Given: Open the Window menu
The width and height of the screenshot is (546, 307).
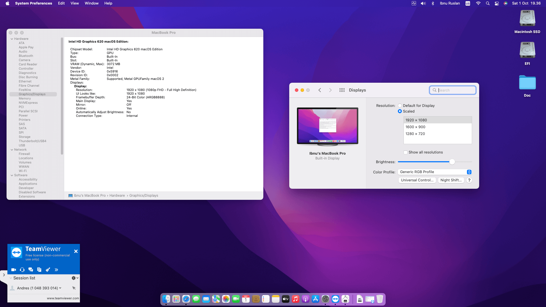Looking at the screenshot, I should tap(92, 3).
